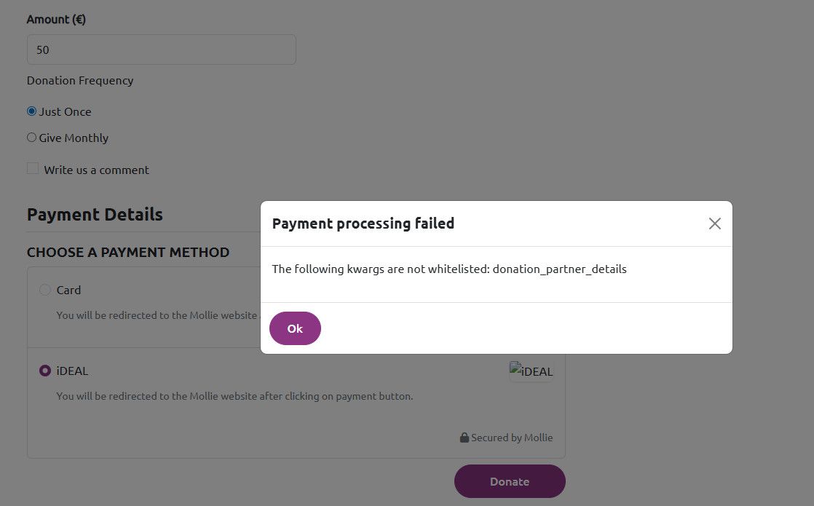The width and height of the screenshot is (814, 506).
Task: Click the kwargs not whitelisted error message
Action: click(449, 269)
